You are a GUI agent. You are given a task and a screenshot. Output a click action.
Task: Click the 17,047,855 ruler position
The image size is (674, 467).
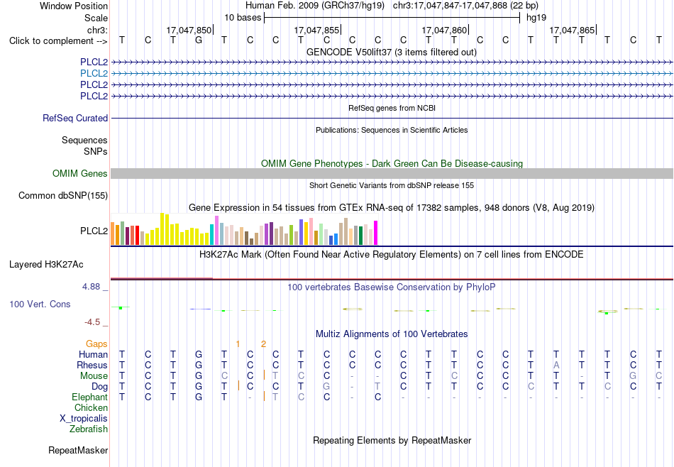[317, 30]
